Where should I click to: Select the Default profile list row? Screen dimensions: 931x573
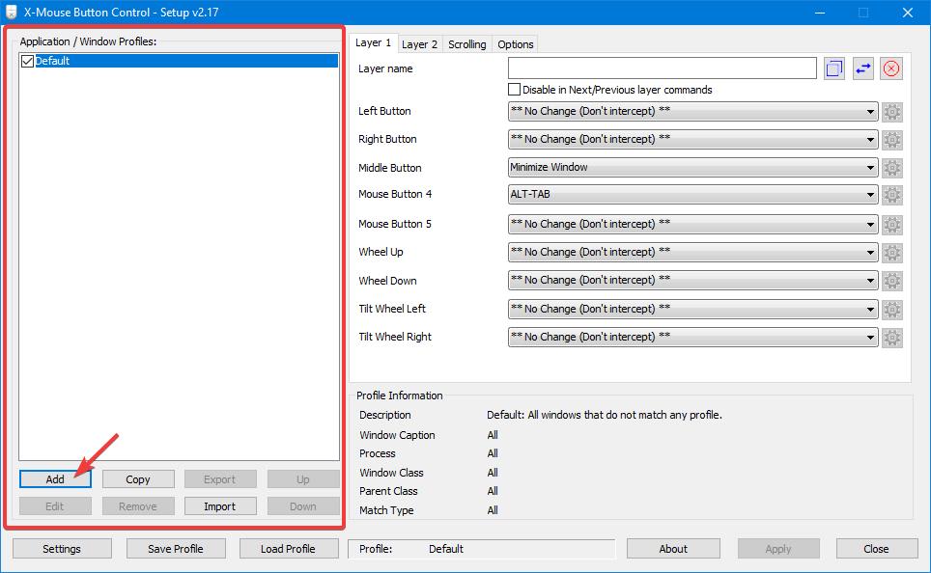(x=180, y=61)
